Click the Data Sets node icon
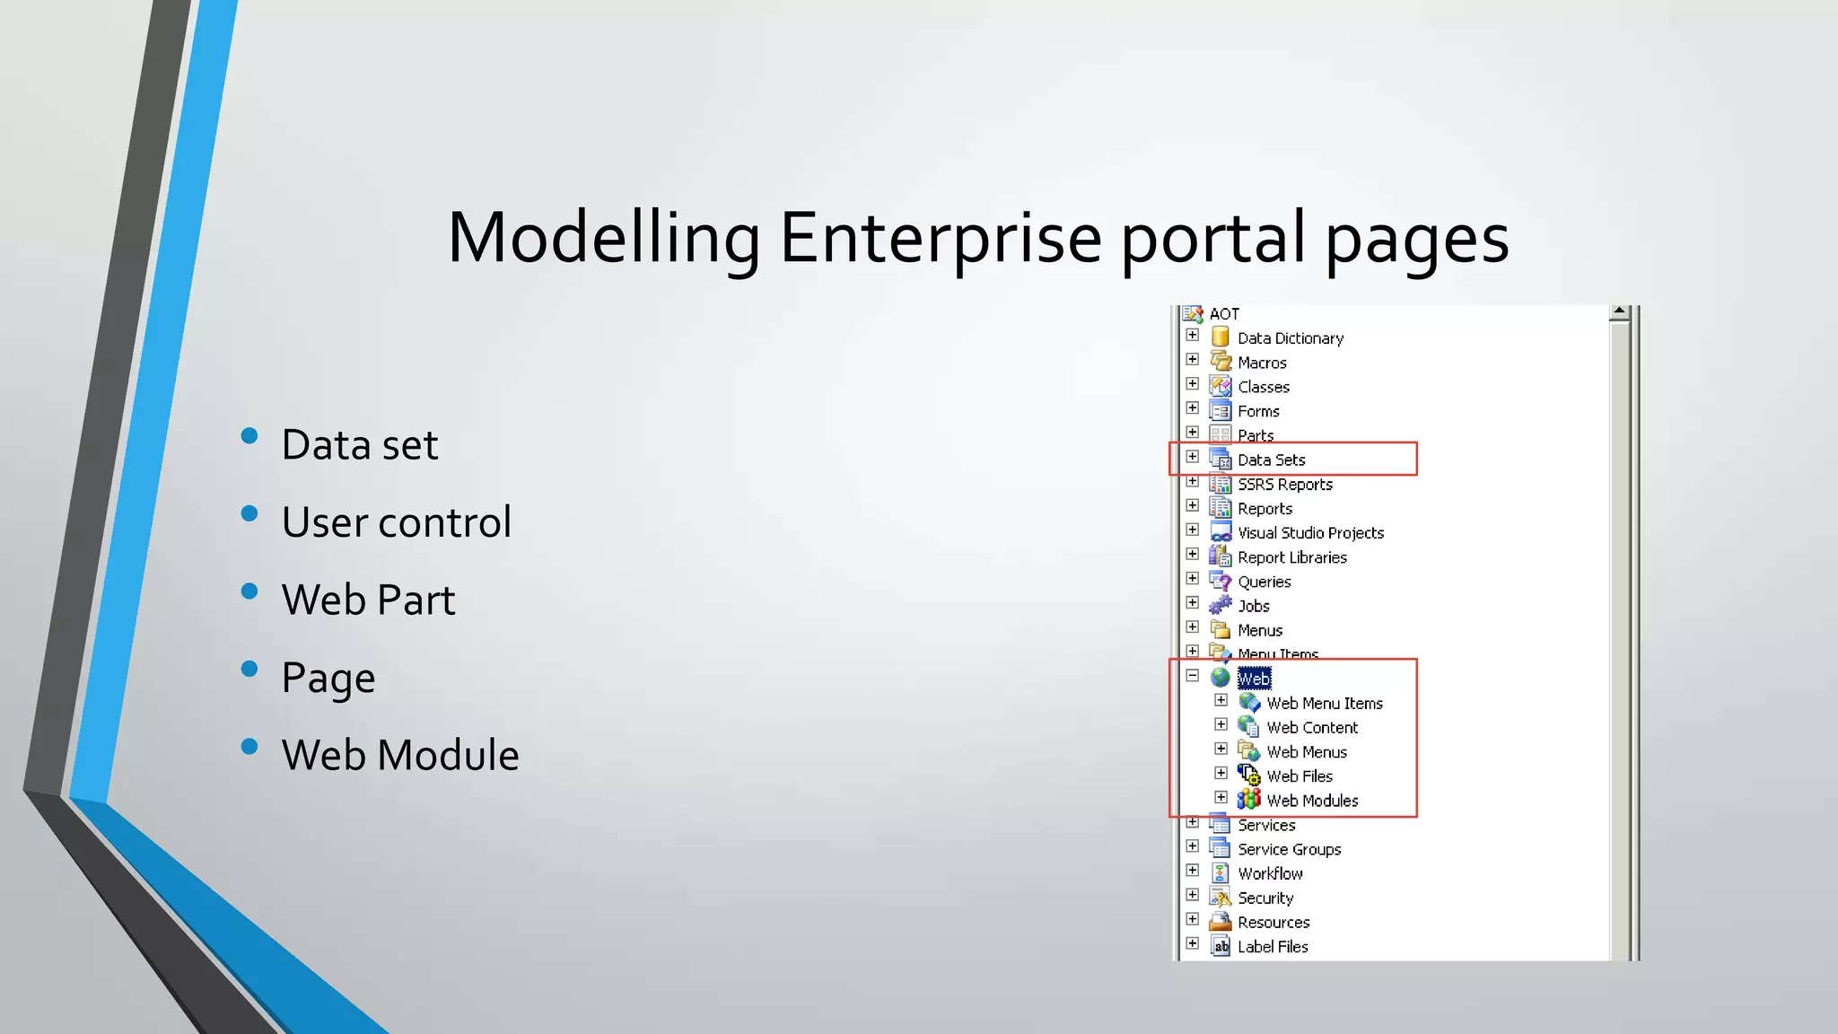 click(x=1221, y=459)
